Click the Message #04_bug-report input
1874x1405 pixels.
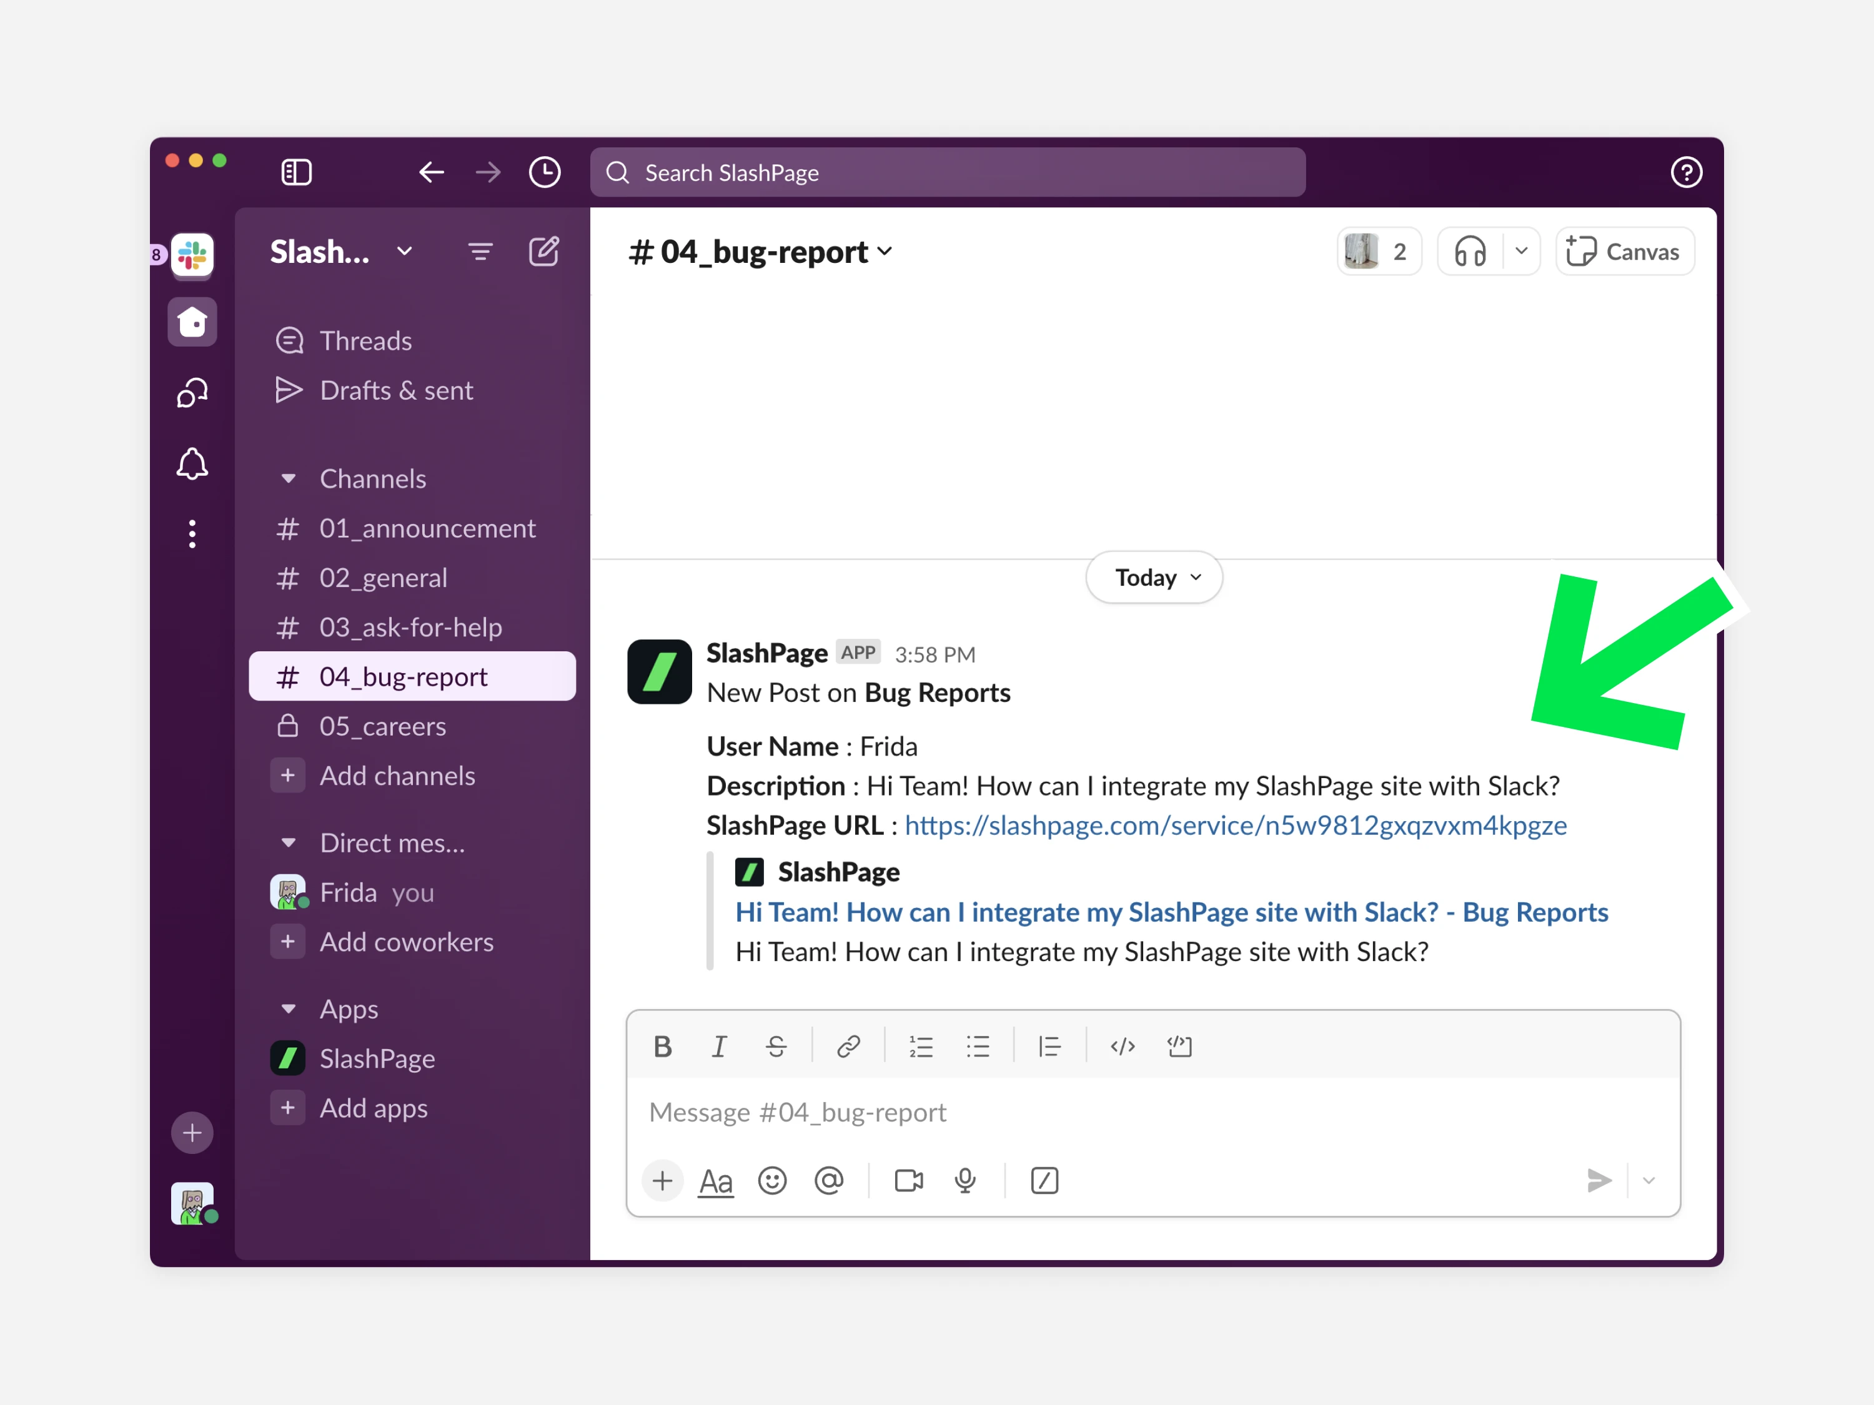1153,1112
